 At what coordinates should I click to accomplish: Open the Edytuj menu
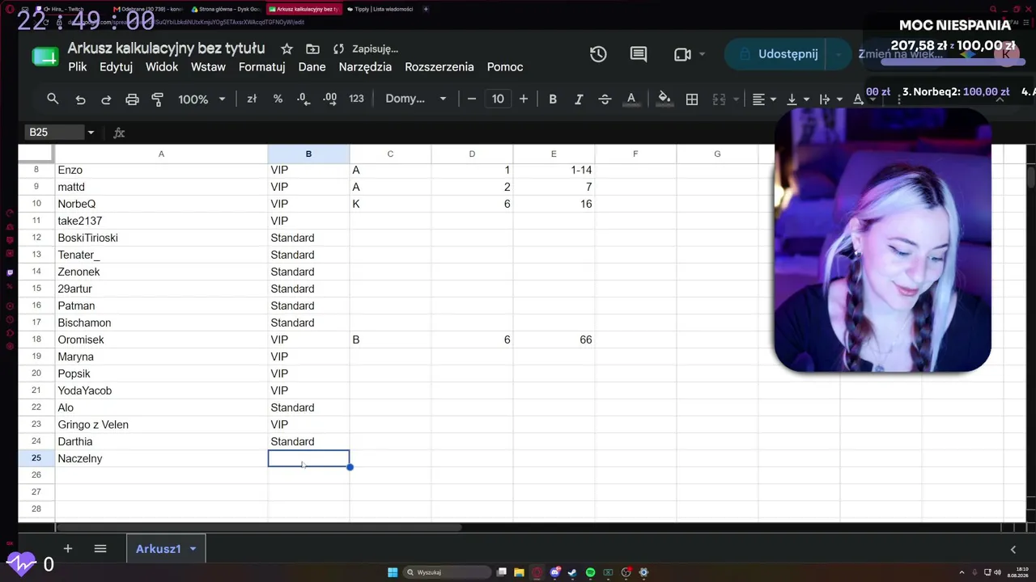[x=116, y=67]
